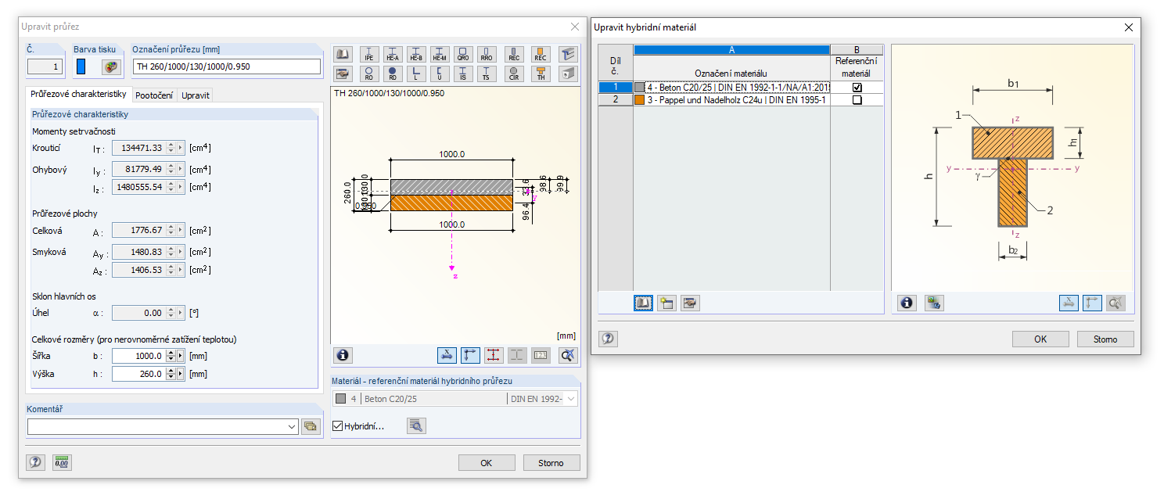Expand the Komentář dropdown arrow
This screenshot has height=499, width=1164.
292,426
